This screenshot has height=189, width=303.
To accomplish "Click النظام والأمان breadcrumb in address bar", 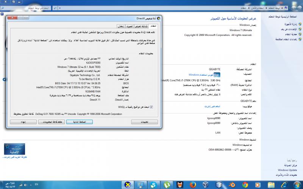I will click(x=257, y=8).
